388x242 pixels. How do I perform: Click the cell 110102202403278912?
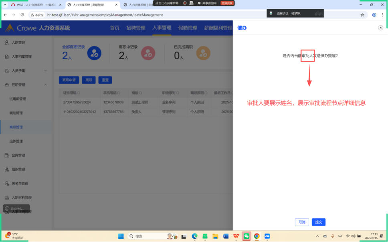[79, 112]
